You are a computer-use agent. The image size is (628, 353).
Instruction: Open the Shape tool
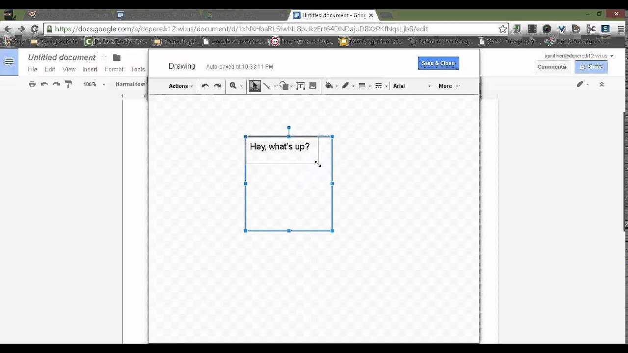[284, 86]
